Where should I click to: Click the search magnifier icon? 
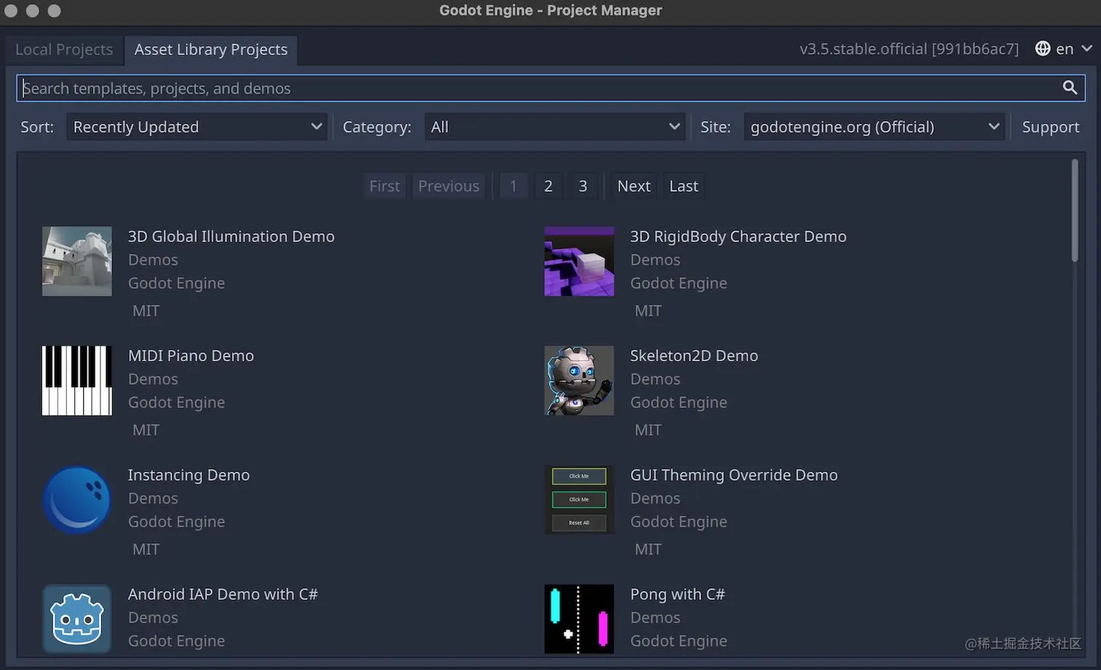pyautogui.click(x=1069, y=87)
